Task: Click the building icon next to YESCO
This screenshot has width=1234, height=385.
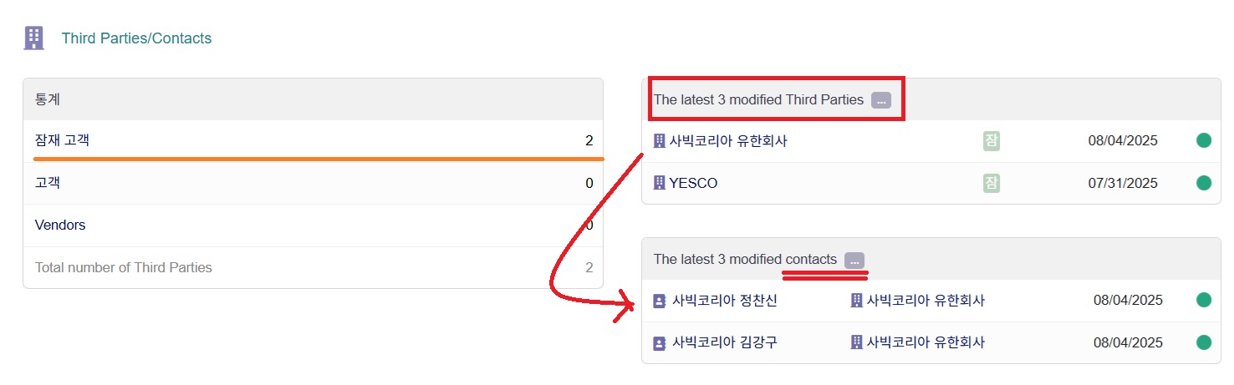Action: point(659,183)
